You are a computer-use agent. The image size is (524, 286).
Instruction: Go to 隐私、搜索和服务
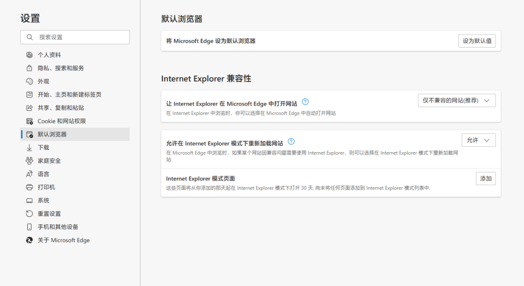coord(75,68)
